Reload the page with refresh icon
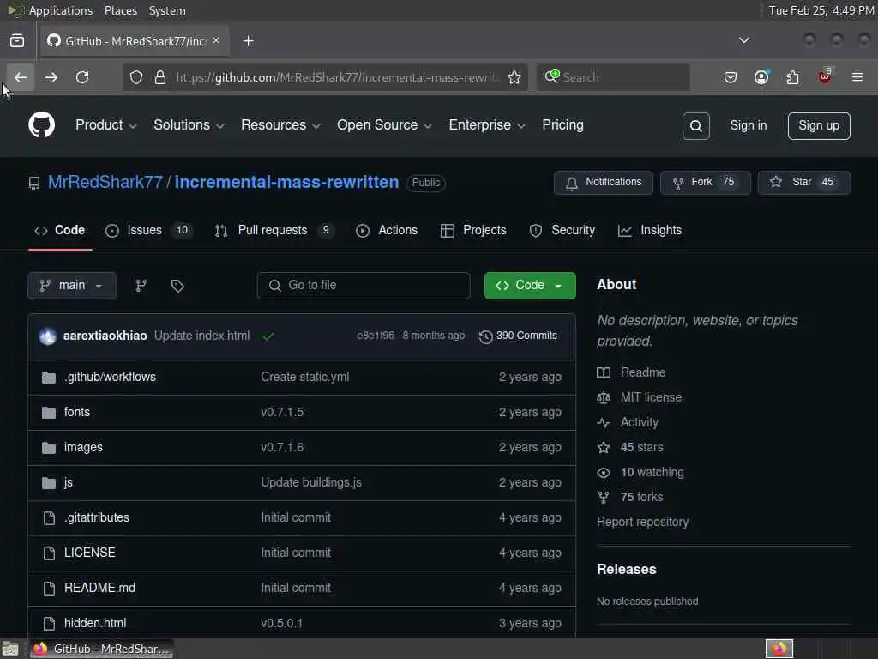Viewport: 878px width, 659px height. [x=82, y=77]
